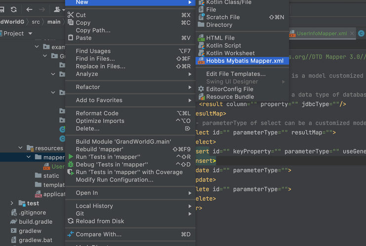Click the green Run triangle icon
This screenshot has height=246, width=366.
(71, 156)
